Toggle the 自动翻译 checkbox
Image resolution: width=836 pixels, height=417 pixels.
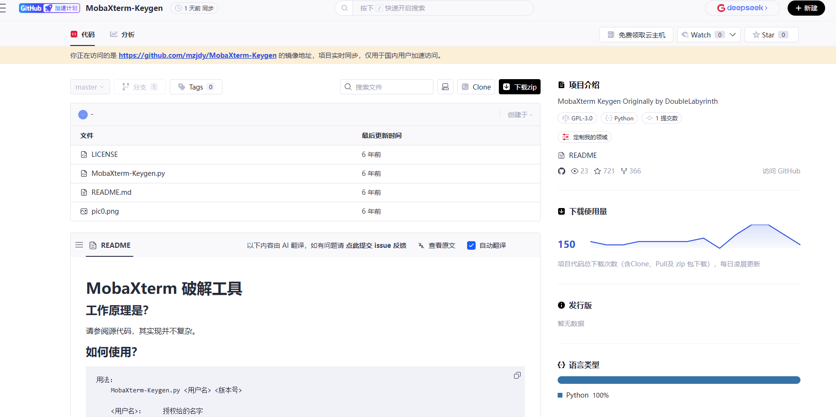[x=471, y=245]
